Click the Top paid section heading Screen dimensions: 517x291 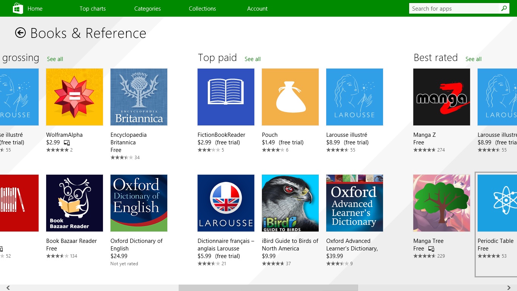[x=217, y=58]
